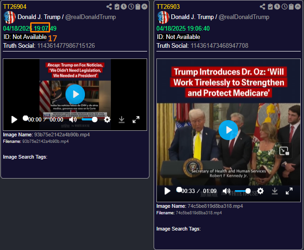
Task: Click outlined clock icon on post TT26903
Action: pyautogui.click(x=285, y=6)
